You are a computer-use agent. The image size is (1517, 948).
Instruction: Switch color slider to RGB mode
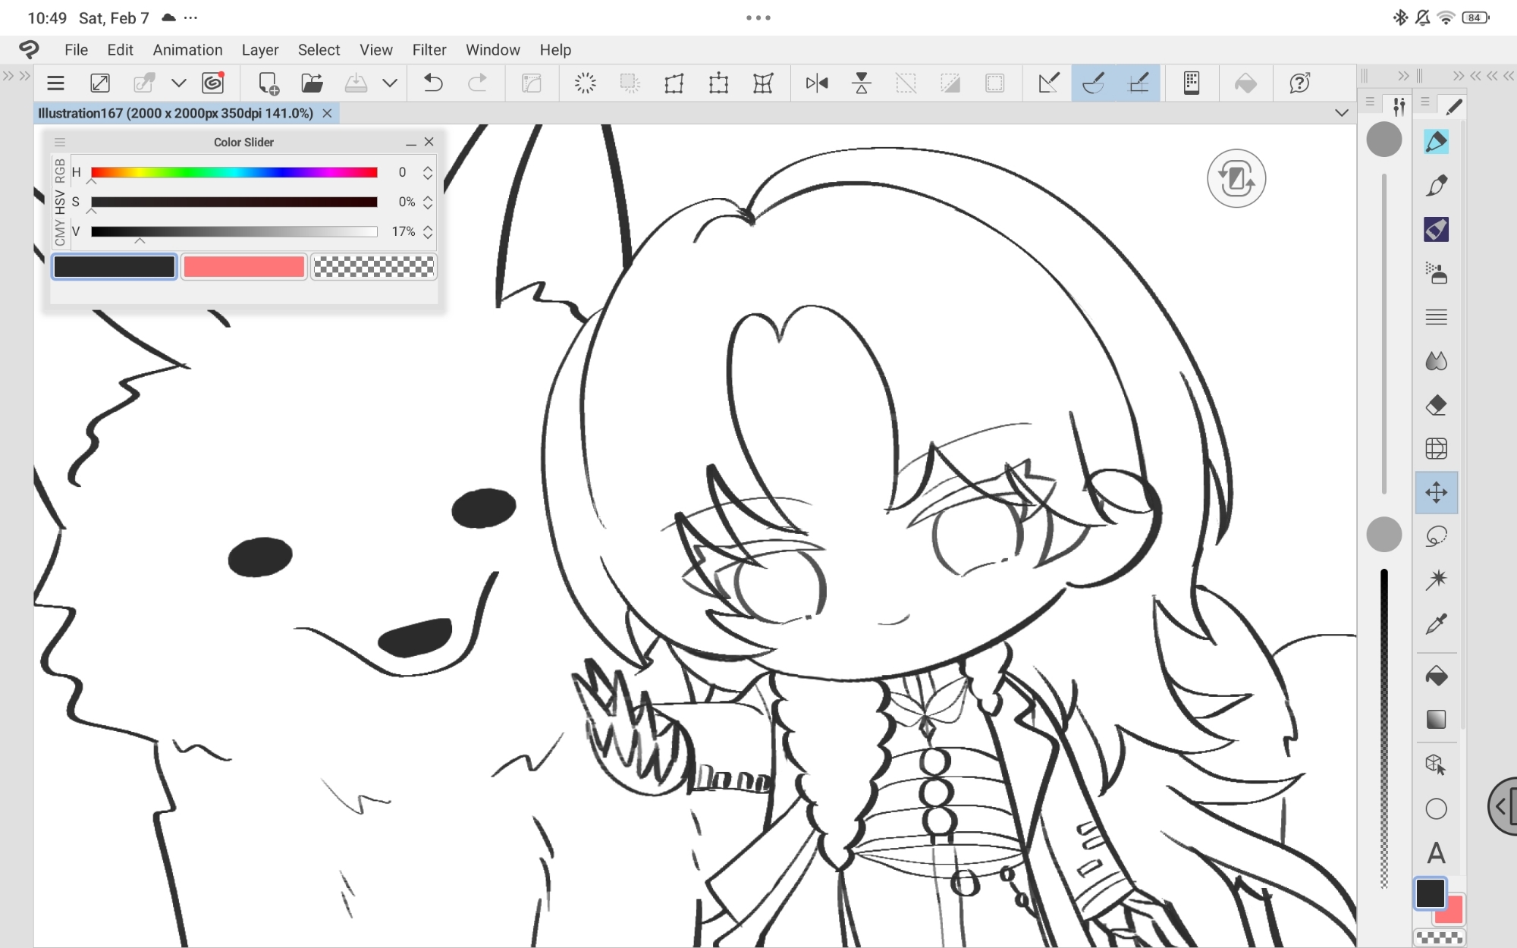60,171
